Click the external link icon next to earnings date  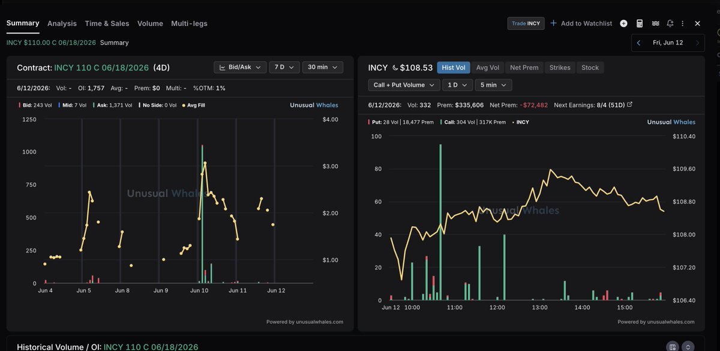pyautogui.click(x=629, y=104)
